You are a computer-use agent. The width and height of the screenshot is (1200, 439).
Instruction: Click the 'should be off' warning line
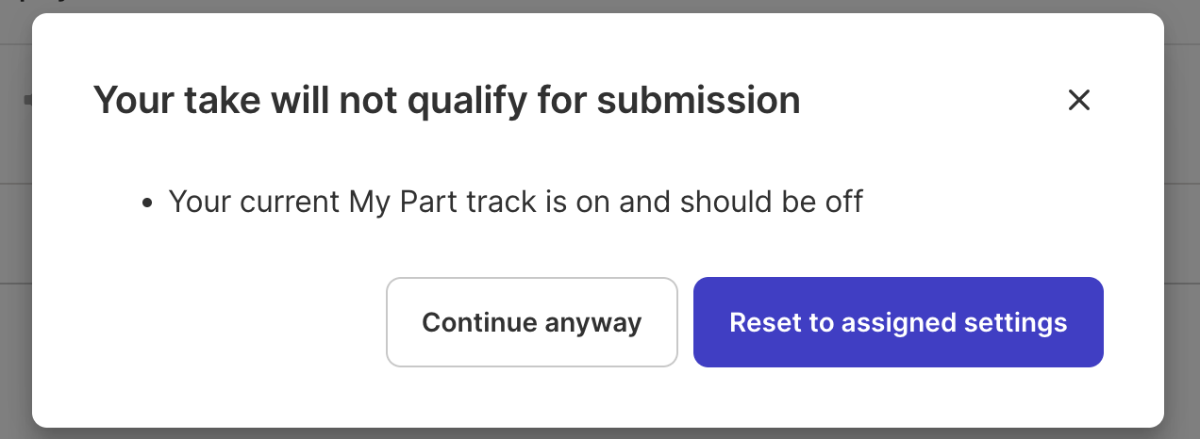(515, 202)
